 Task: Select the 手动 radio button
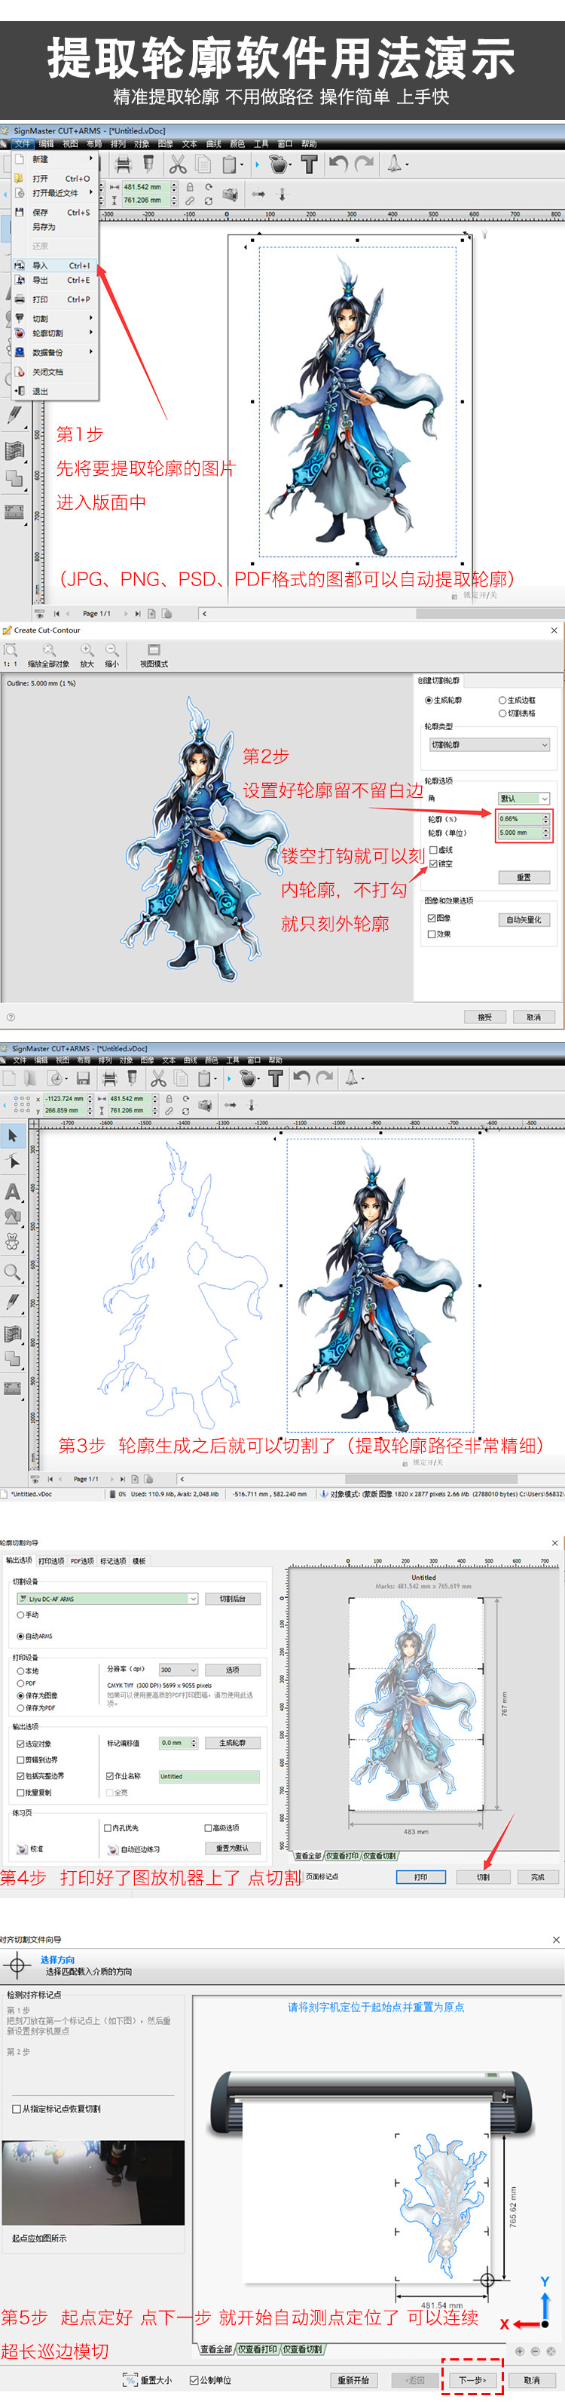pos(20,1614)
